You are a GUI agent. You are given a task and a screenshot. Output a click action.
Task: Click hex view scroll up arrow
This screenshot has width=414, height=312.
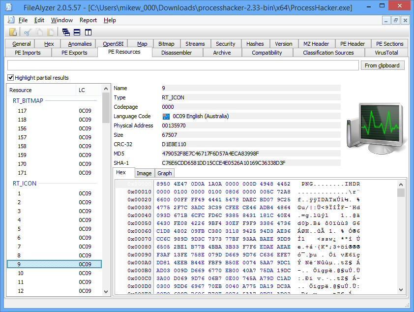401,185
